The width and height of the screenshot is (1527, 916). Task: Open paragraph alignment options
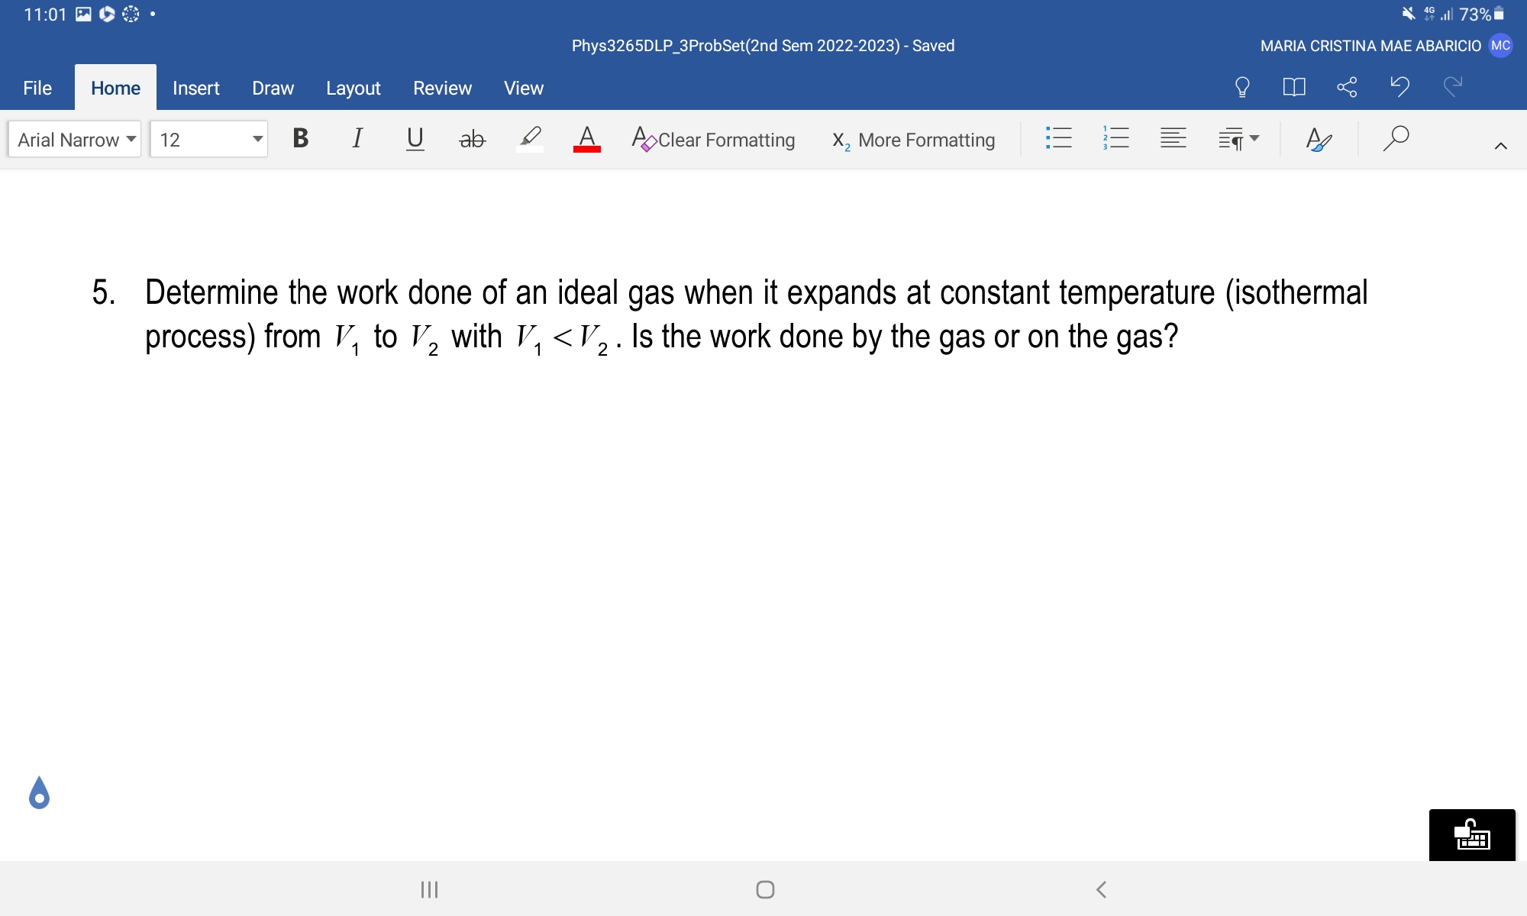(x=1173, y=138)
